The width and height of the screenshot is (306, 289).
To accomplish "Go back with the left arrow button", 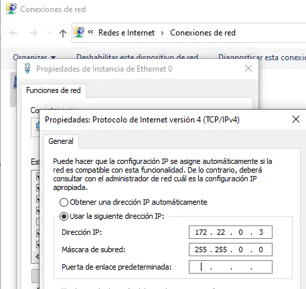I will (x=13, y=33).
